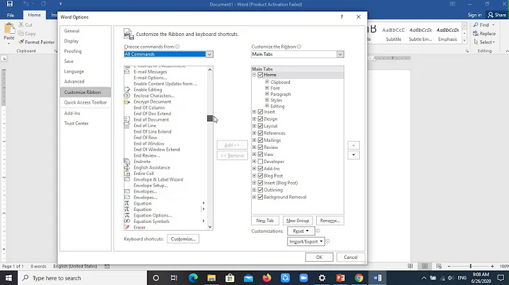
Task: Click the Enable Editing icon in list
Action: pos(127,90)
